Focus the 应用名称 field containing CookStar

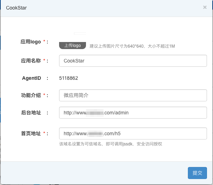pos(133,61)
